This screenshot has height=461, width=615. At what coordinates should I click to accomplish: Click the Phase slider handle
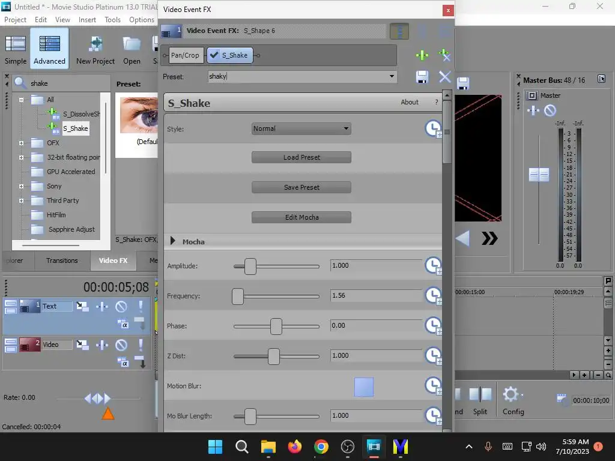(x=276, y=327)
